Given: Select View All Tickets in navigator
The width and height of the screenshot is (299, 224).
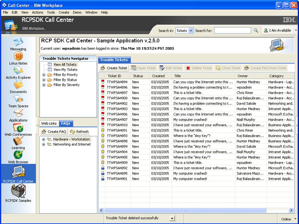Looking at the screenshot, I should [65, 65].
